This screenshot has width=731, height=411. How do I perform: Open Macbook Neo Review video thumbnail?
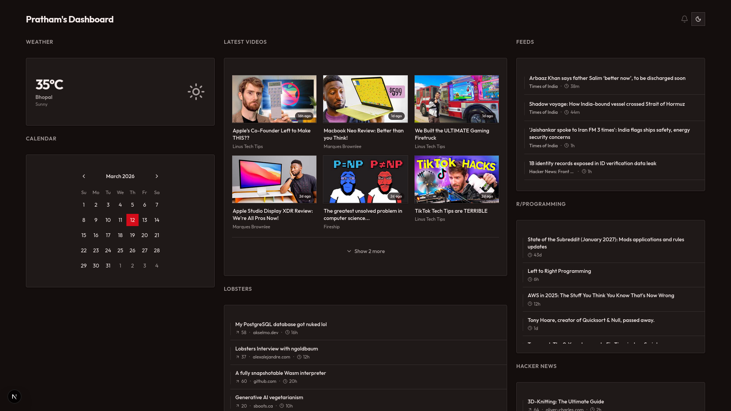point(365,99)
